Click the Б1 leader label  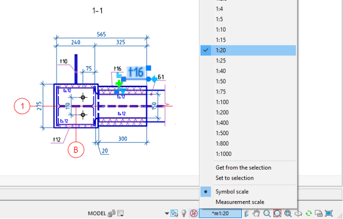(x=161, y=77)
